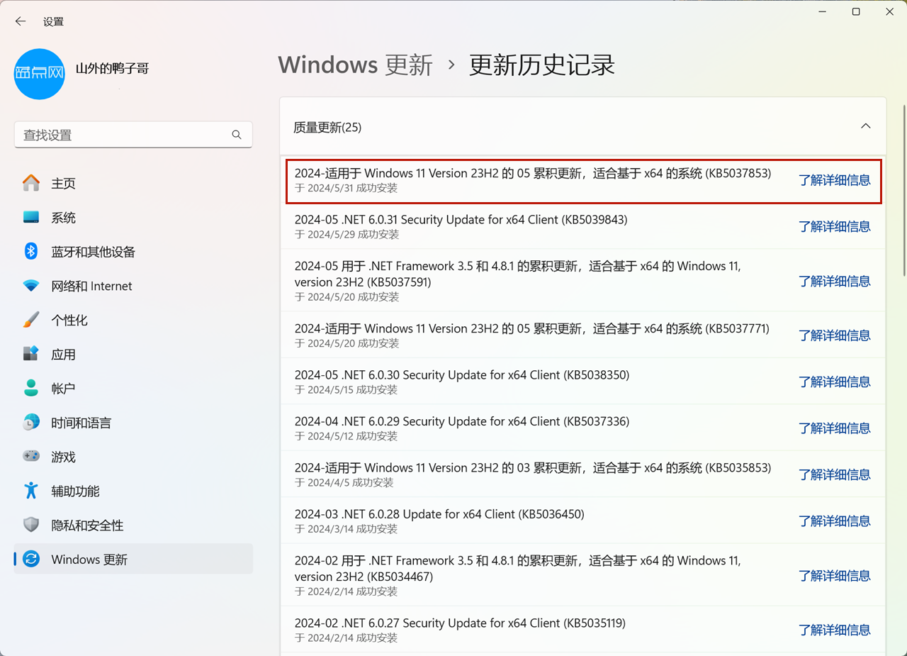Click the 于 2024/4/5 成功安装 date text
This screenshot has height=656, width=907.
point(344,483)
